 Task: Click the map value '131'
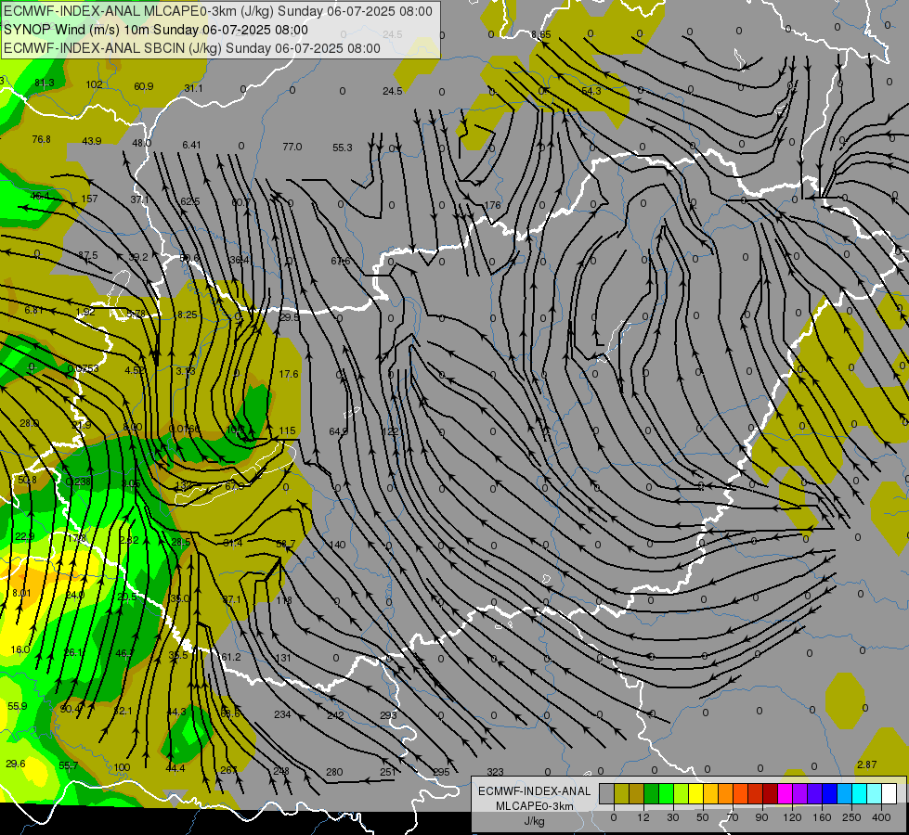tap(283, 658)
